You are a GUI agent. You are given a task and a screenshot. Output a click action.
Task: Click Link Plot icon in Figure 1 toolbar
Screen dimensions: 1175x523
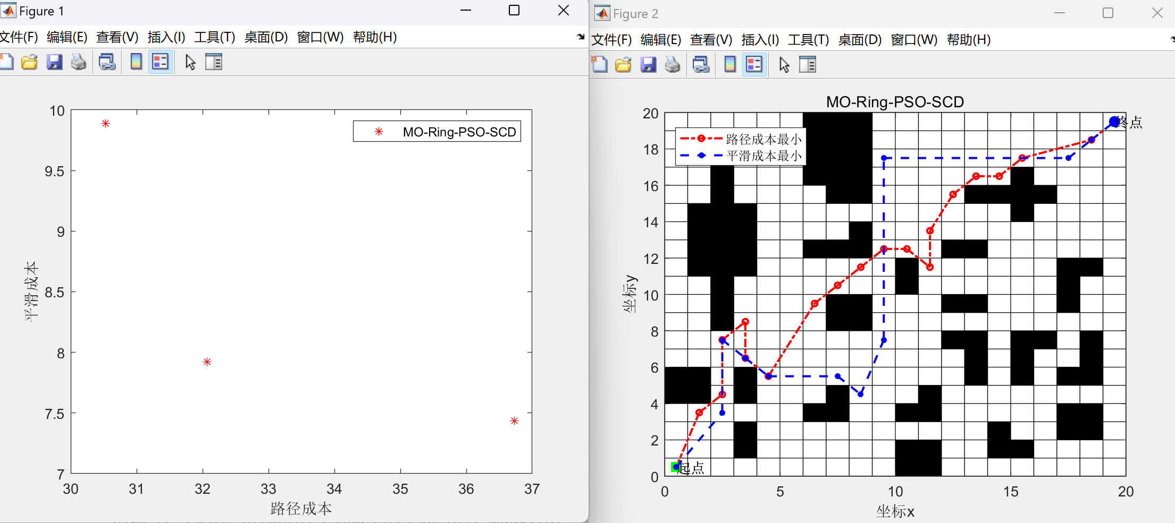[x=107, y=62]
